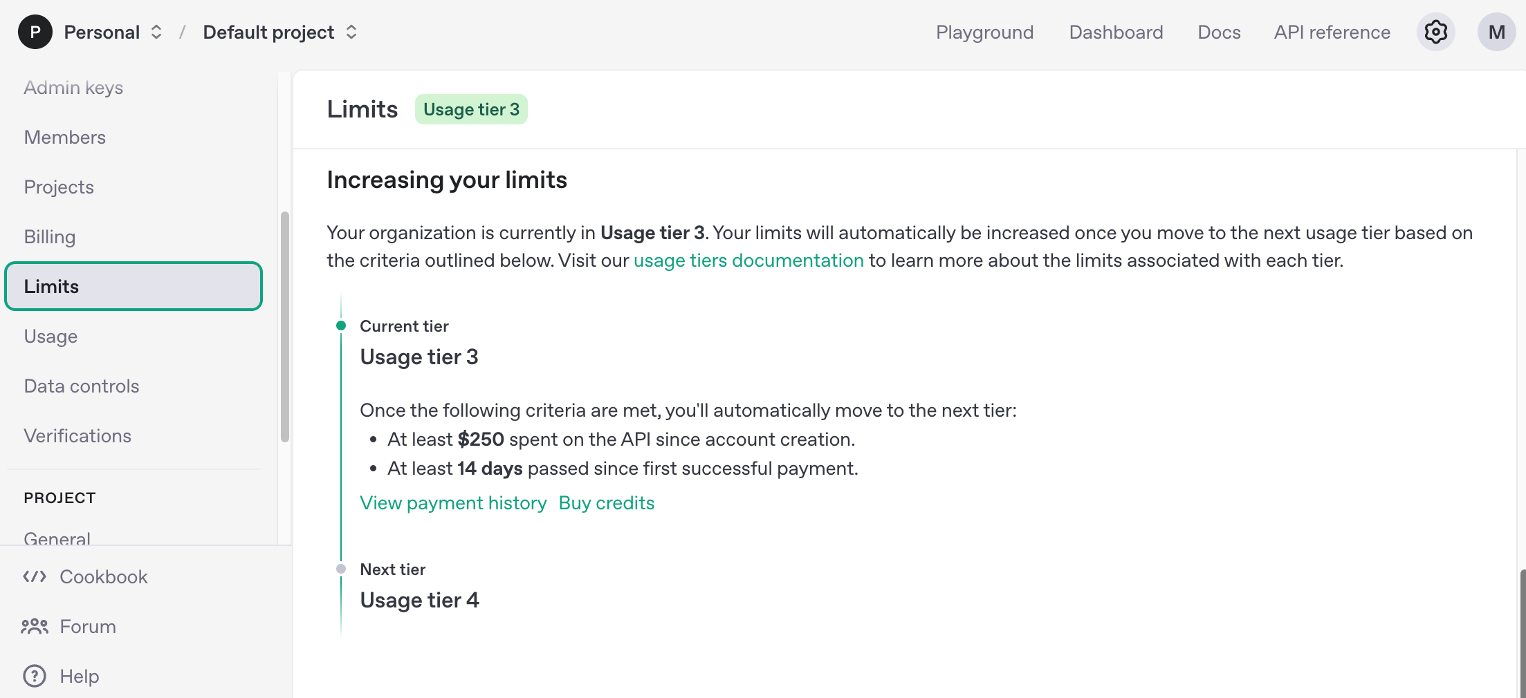Follow the usage tiers documentation link
Screen dimensions: 1526x698
pos(748,261)
